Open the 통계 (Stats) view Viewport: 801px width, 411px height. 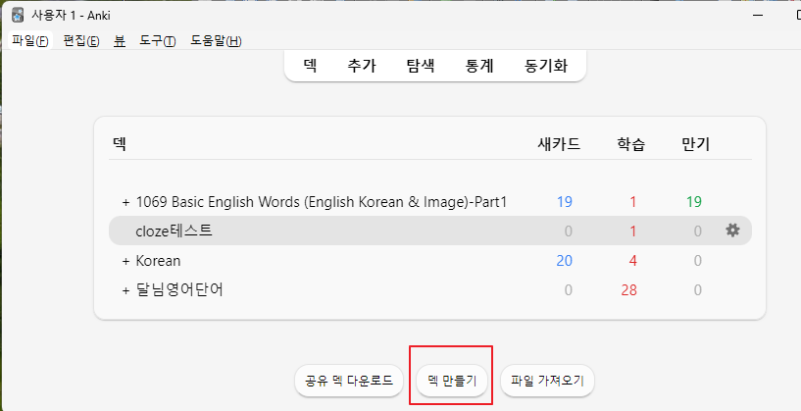[x=479, y=66]
